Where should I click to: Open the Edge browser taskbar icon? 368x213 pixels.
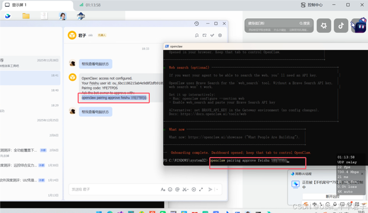[109, 212]
